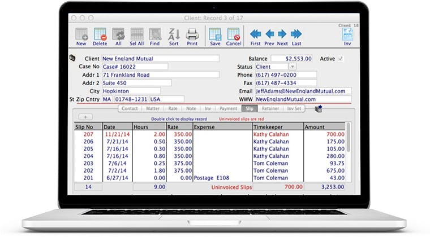The height and width of the screenshot is (237, 430).
Task: Click the City field Hopkinton
Action: pos(131,91)
